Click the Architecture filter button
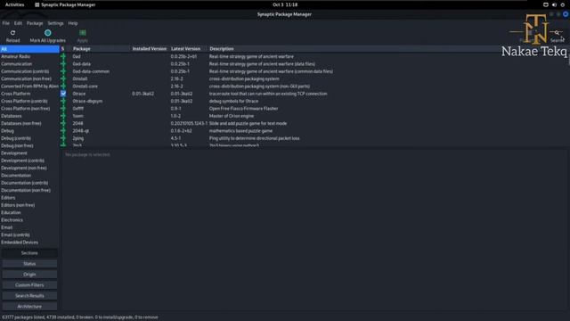Image resolution: width=570 pixels, height=321 pixels. 29,307
